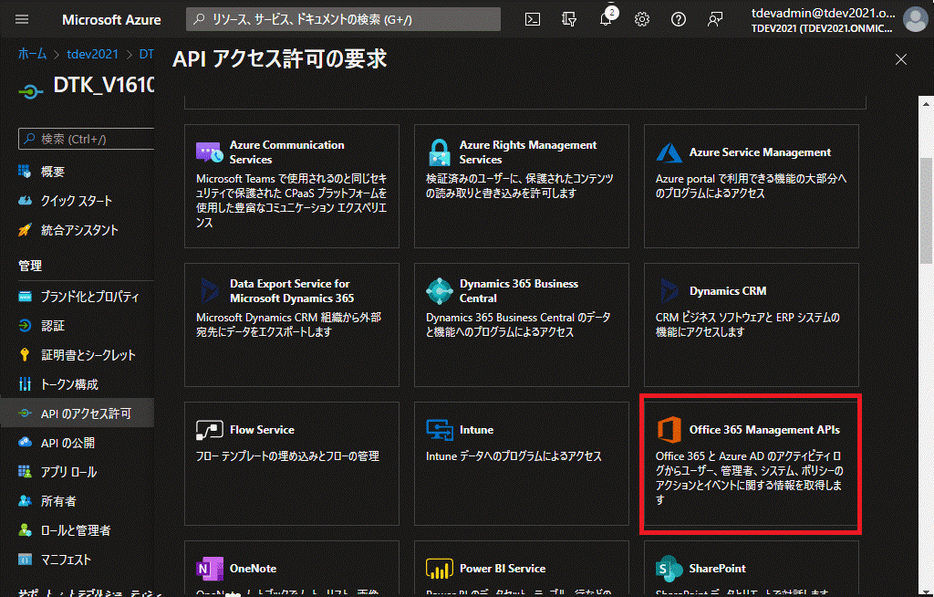
Task: Select the SharePoint card title
Action: 717,569
